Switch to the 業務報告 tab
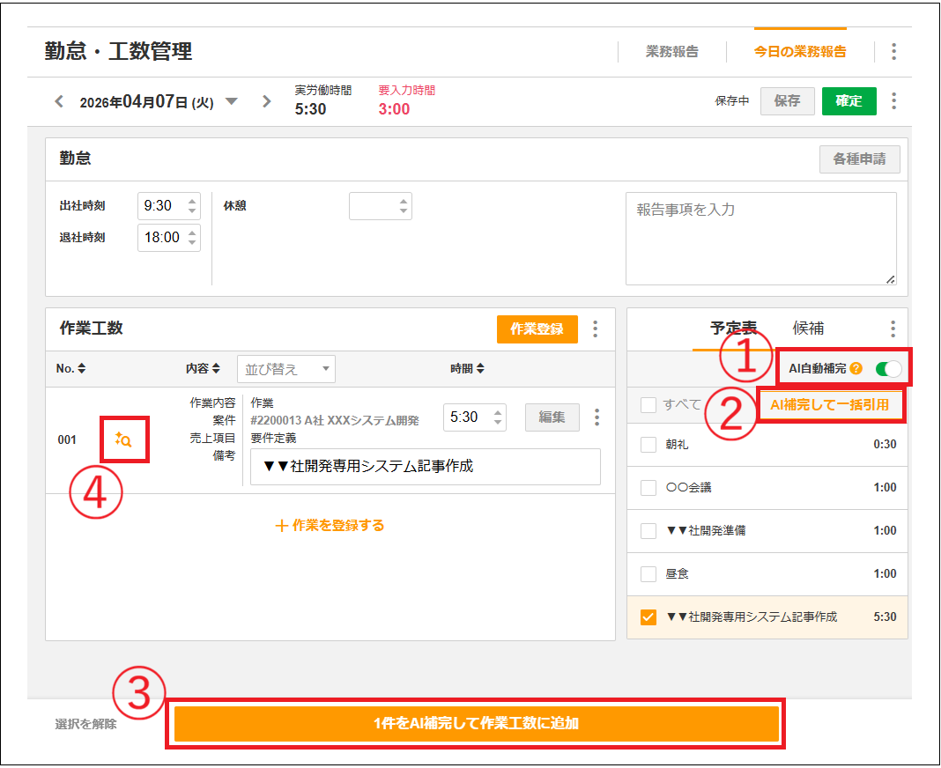 coord(672,52)
